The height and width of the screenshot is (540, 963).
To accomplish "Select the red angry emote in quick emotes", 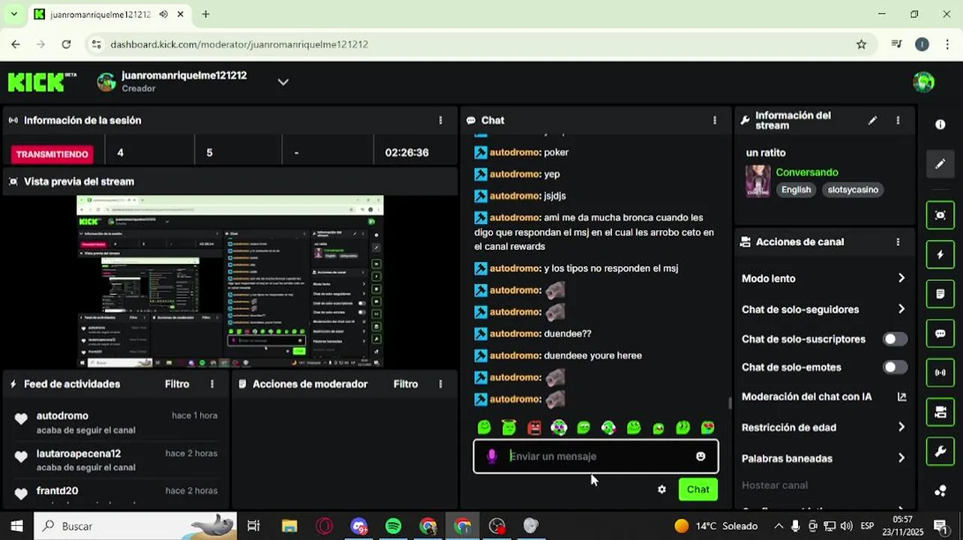I will click(x=534, y=427).
